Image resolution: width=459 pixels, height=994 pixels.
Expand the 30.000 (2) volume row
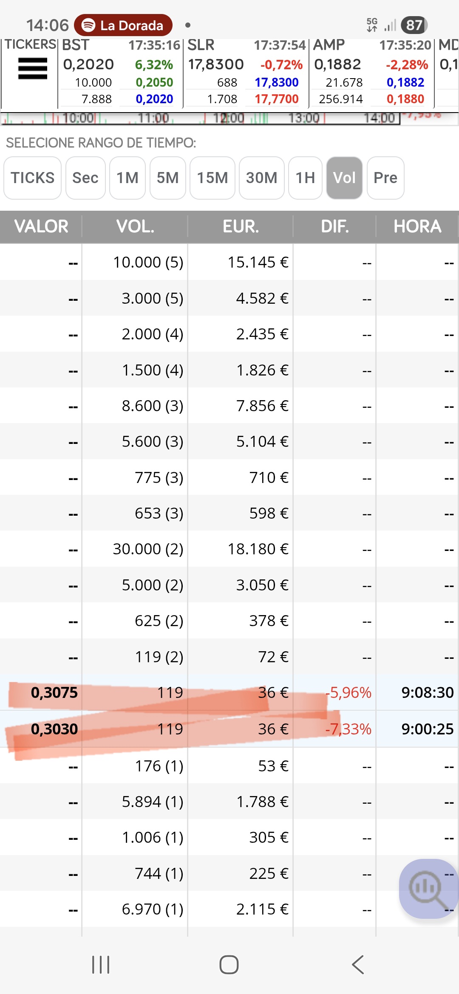(148, 549)
